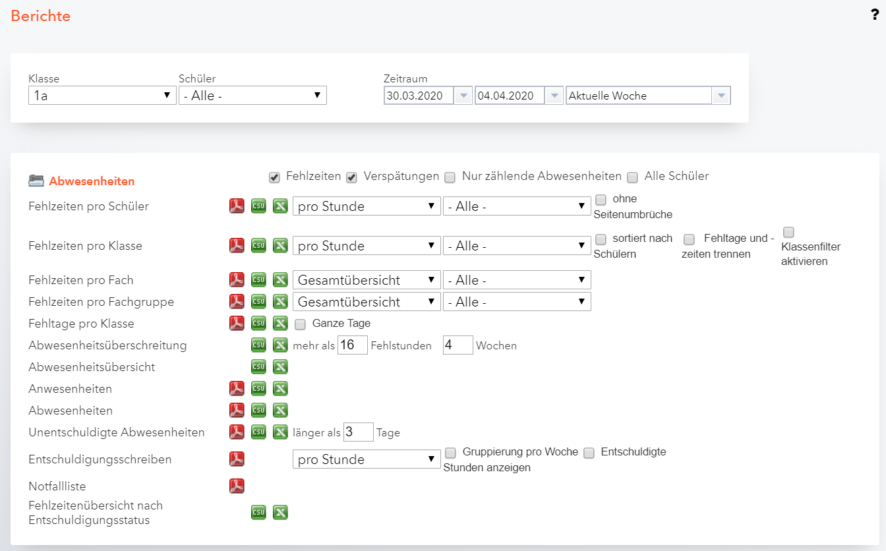The height and width of the screenshot is (551, 886).
Task: Click the start date field 30.03.2020
Action: [x=419, y=96]
